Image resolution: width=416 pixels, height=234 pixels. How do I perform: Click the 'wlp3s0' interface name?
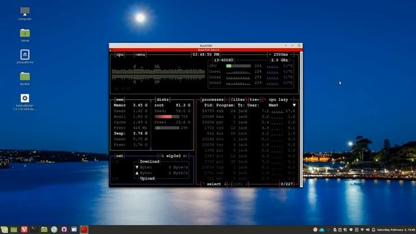pyautogui.click(x=174, y=156)
